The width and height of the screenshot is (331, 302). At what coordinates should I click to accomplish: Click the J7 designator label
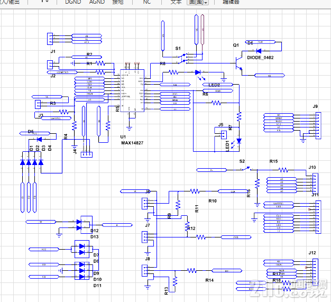tap(148, 225)
